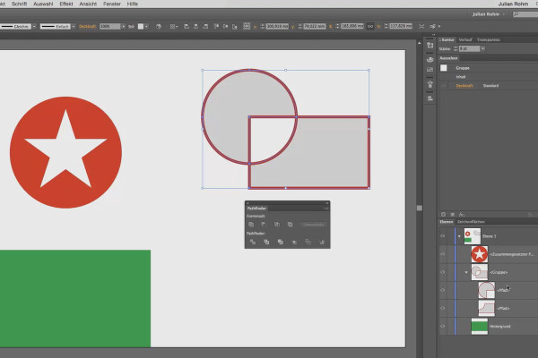Click the Stärke stepper arrows
The height and width of the screenshot is (358, 538).
tap(456, 48)
